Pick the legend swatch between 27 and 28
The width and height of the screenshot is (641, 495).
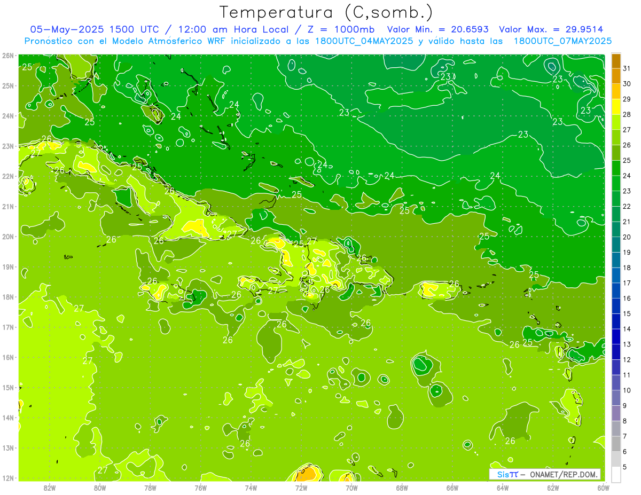(616, 122)
